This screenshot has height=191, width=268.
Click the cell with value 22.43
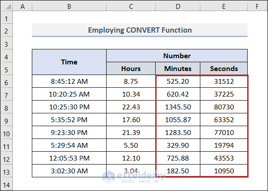click(x=131, y=107)
